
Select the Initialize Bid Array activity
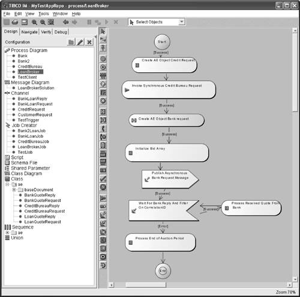(x=167, y=153)
